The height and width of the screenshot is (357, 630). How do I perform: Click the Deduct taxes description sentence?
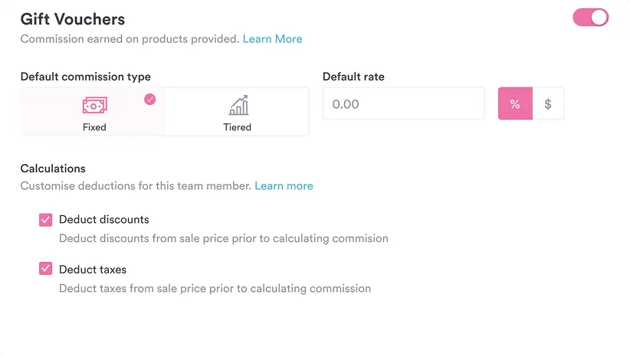pyautogui.click(x=215, y=289)
